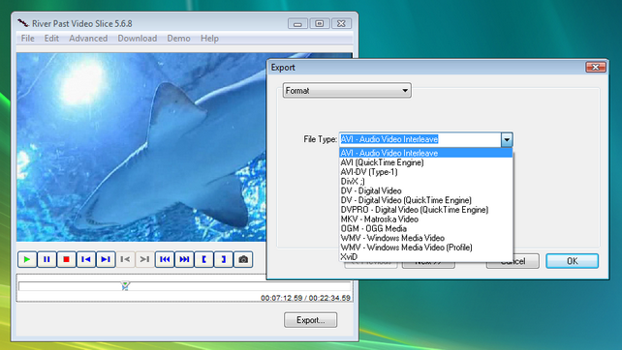Take a snapshot with camera icon

click(x=243, y=260)
